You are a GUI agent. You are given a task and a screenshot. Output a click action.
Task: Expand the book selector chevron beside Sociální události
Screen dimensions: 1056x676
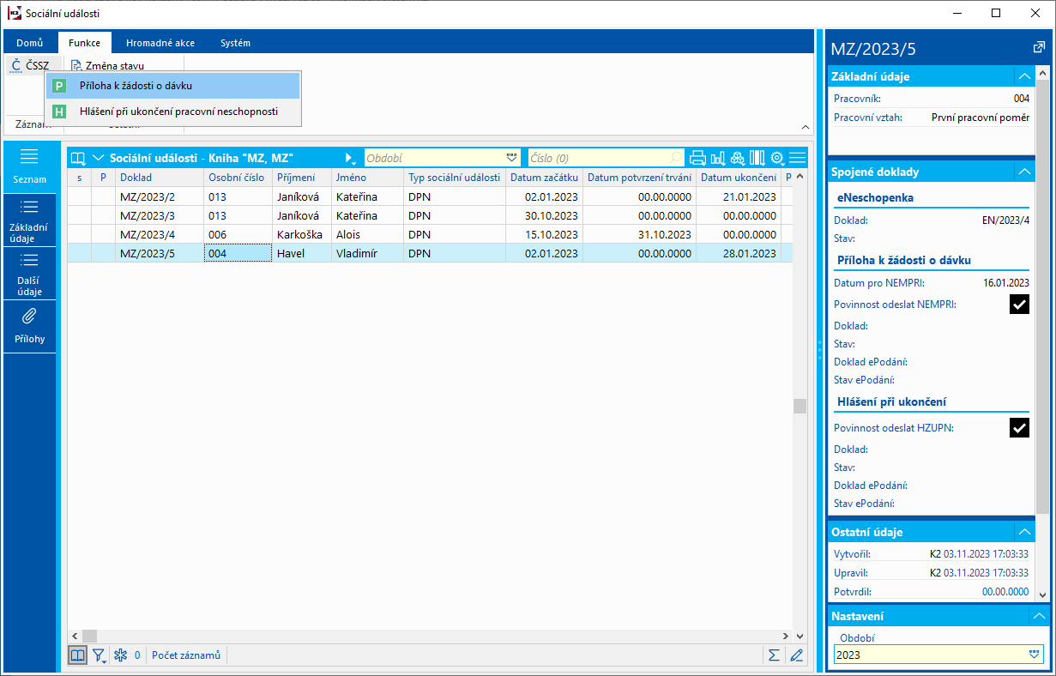click(98, 158)
